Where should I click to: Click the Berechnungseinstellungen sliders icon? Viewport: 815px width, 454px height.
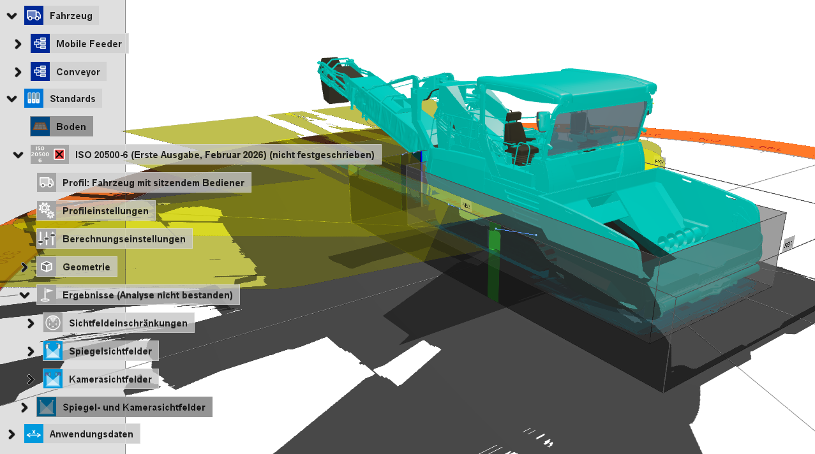click(47, 238)
